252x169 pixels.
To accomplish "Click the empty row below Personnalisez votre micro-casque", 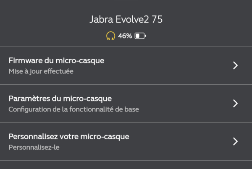I will pyautogui.click(x=126, y=165).
